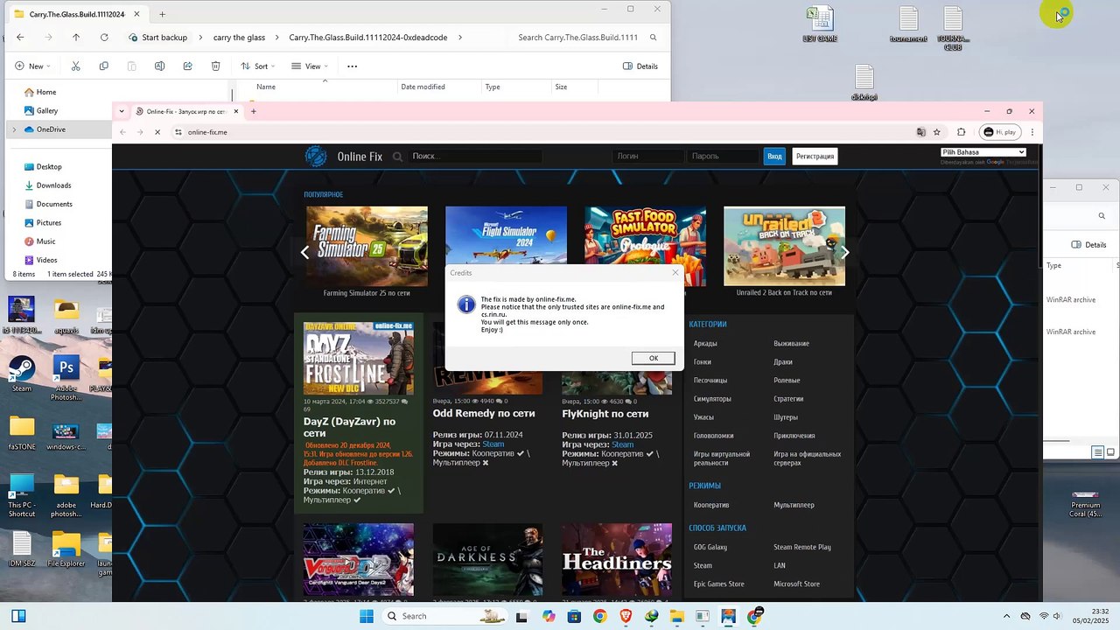The width and height of the screenshot is (1120, 630).
Task: Toggle the Details pane in File Explorer
Action: [x=640, y=66]
